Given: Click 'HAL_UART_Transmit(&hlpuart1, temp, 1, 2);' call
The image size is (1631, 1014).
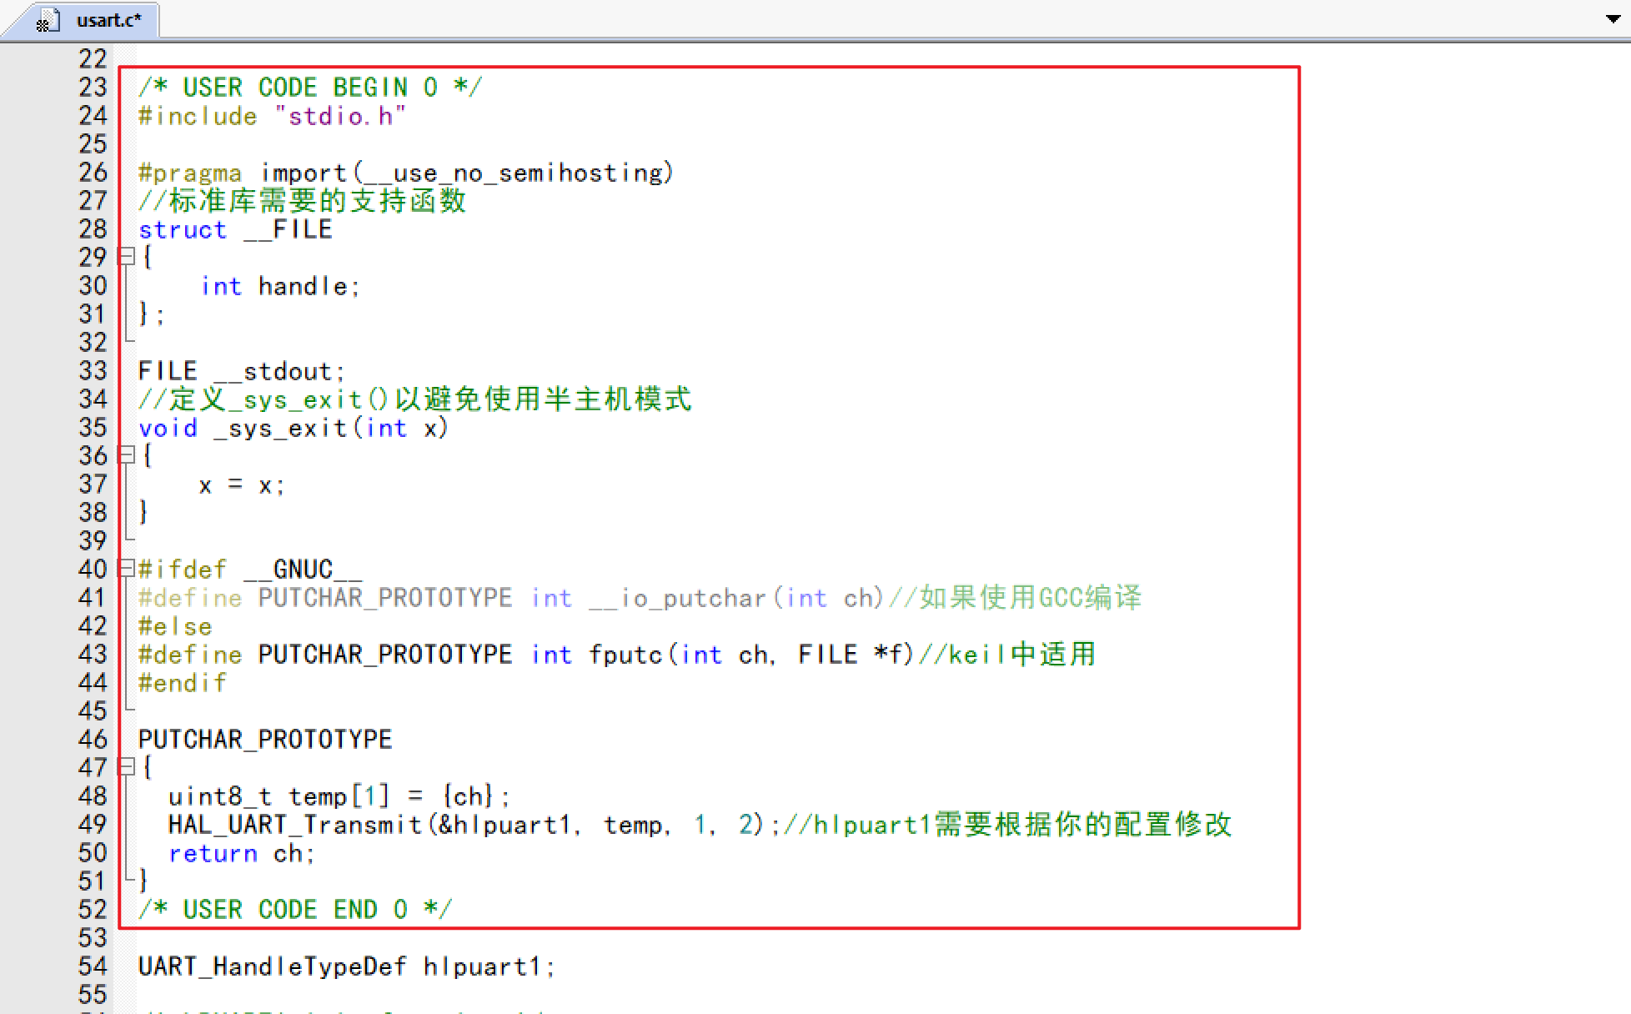Looking at the screenshot, I should 475,825.
